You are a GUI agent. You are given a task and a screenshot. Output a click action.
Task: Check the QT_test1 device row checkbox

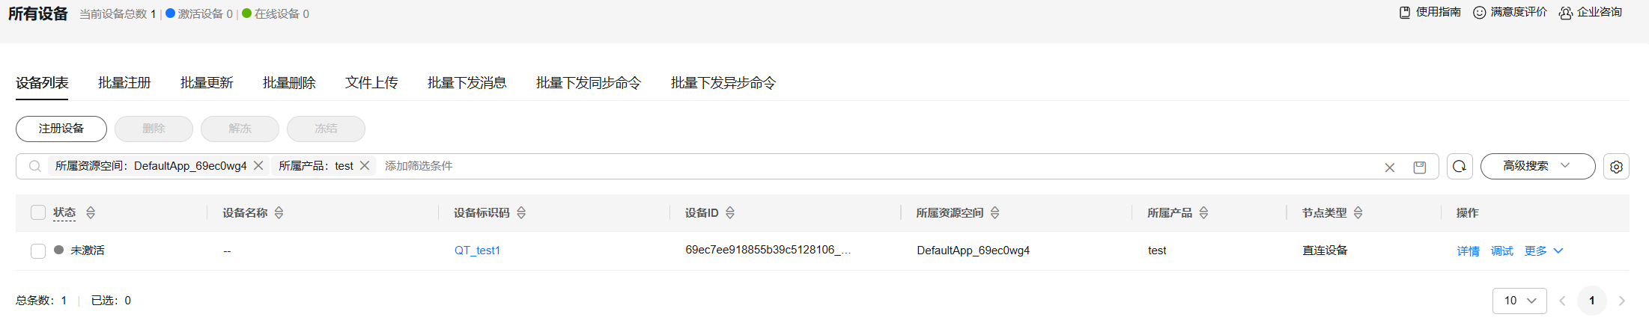[x=38, y=251]
